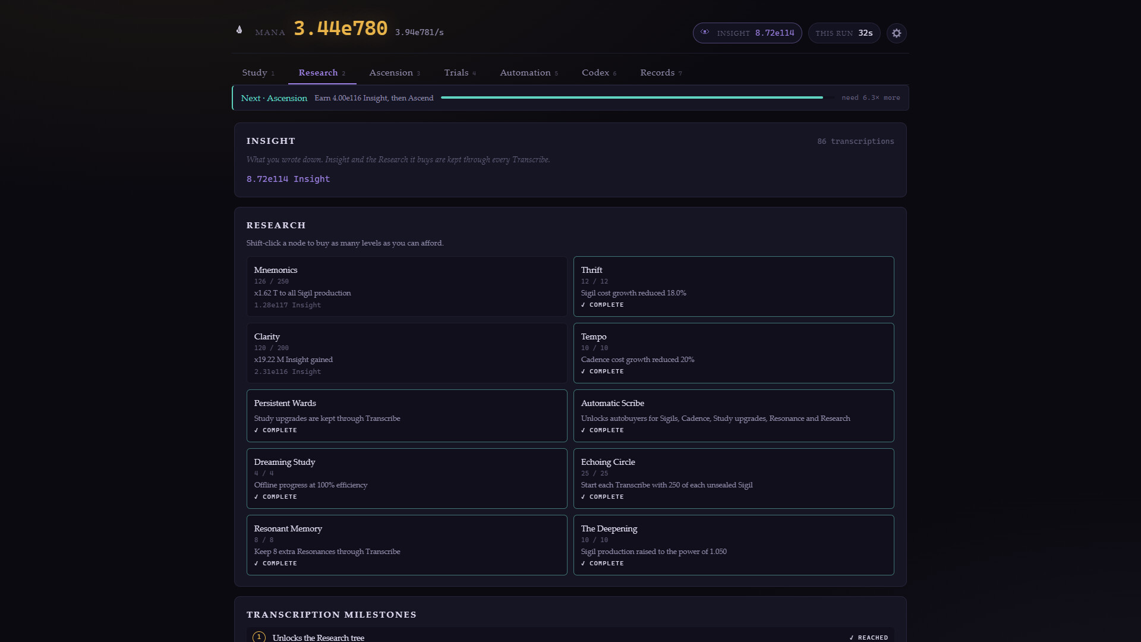
Task: Click the 'REACHED' milestone status
Action: coord(869,637)
